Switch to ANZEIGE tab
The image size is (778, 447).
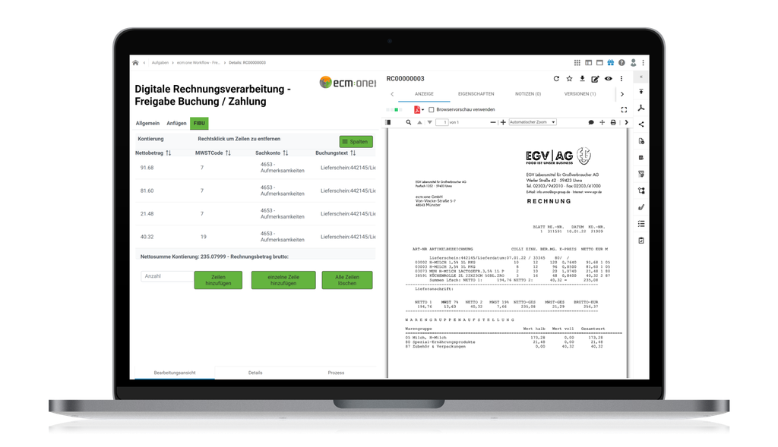tap(424, 93)
